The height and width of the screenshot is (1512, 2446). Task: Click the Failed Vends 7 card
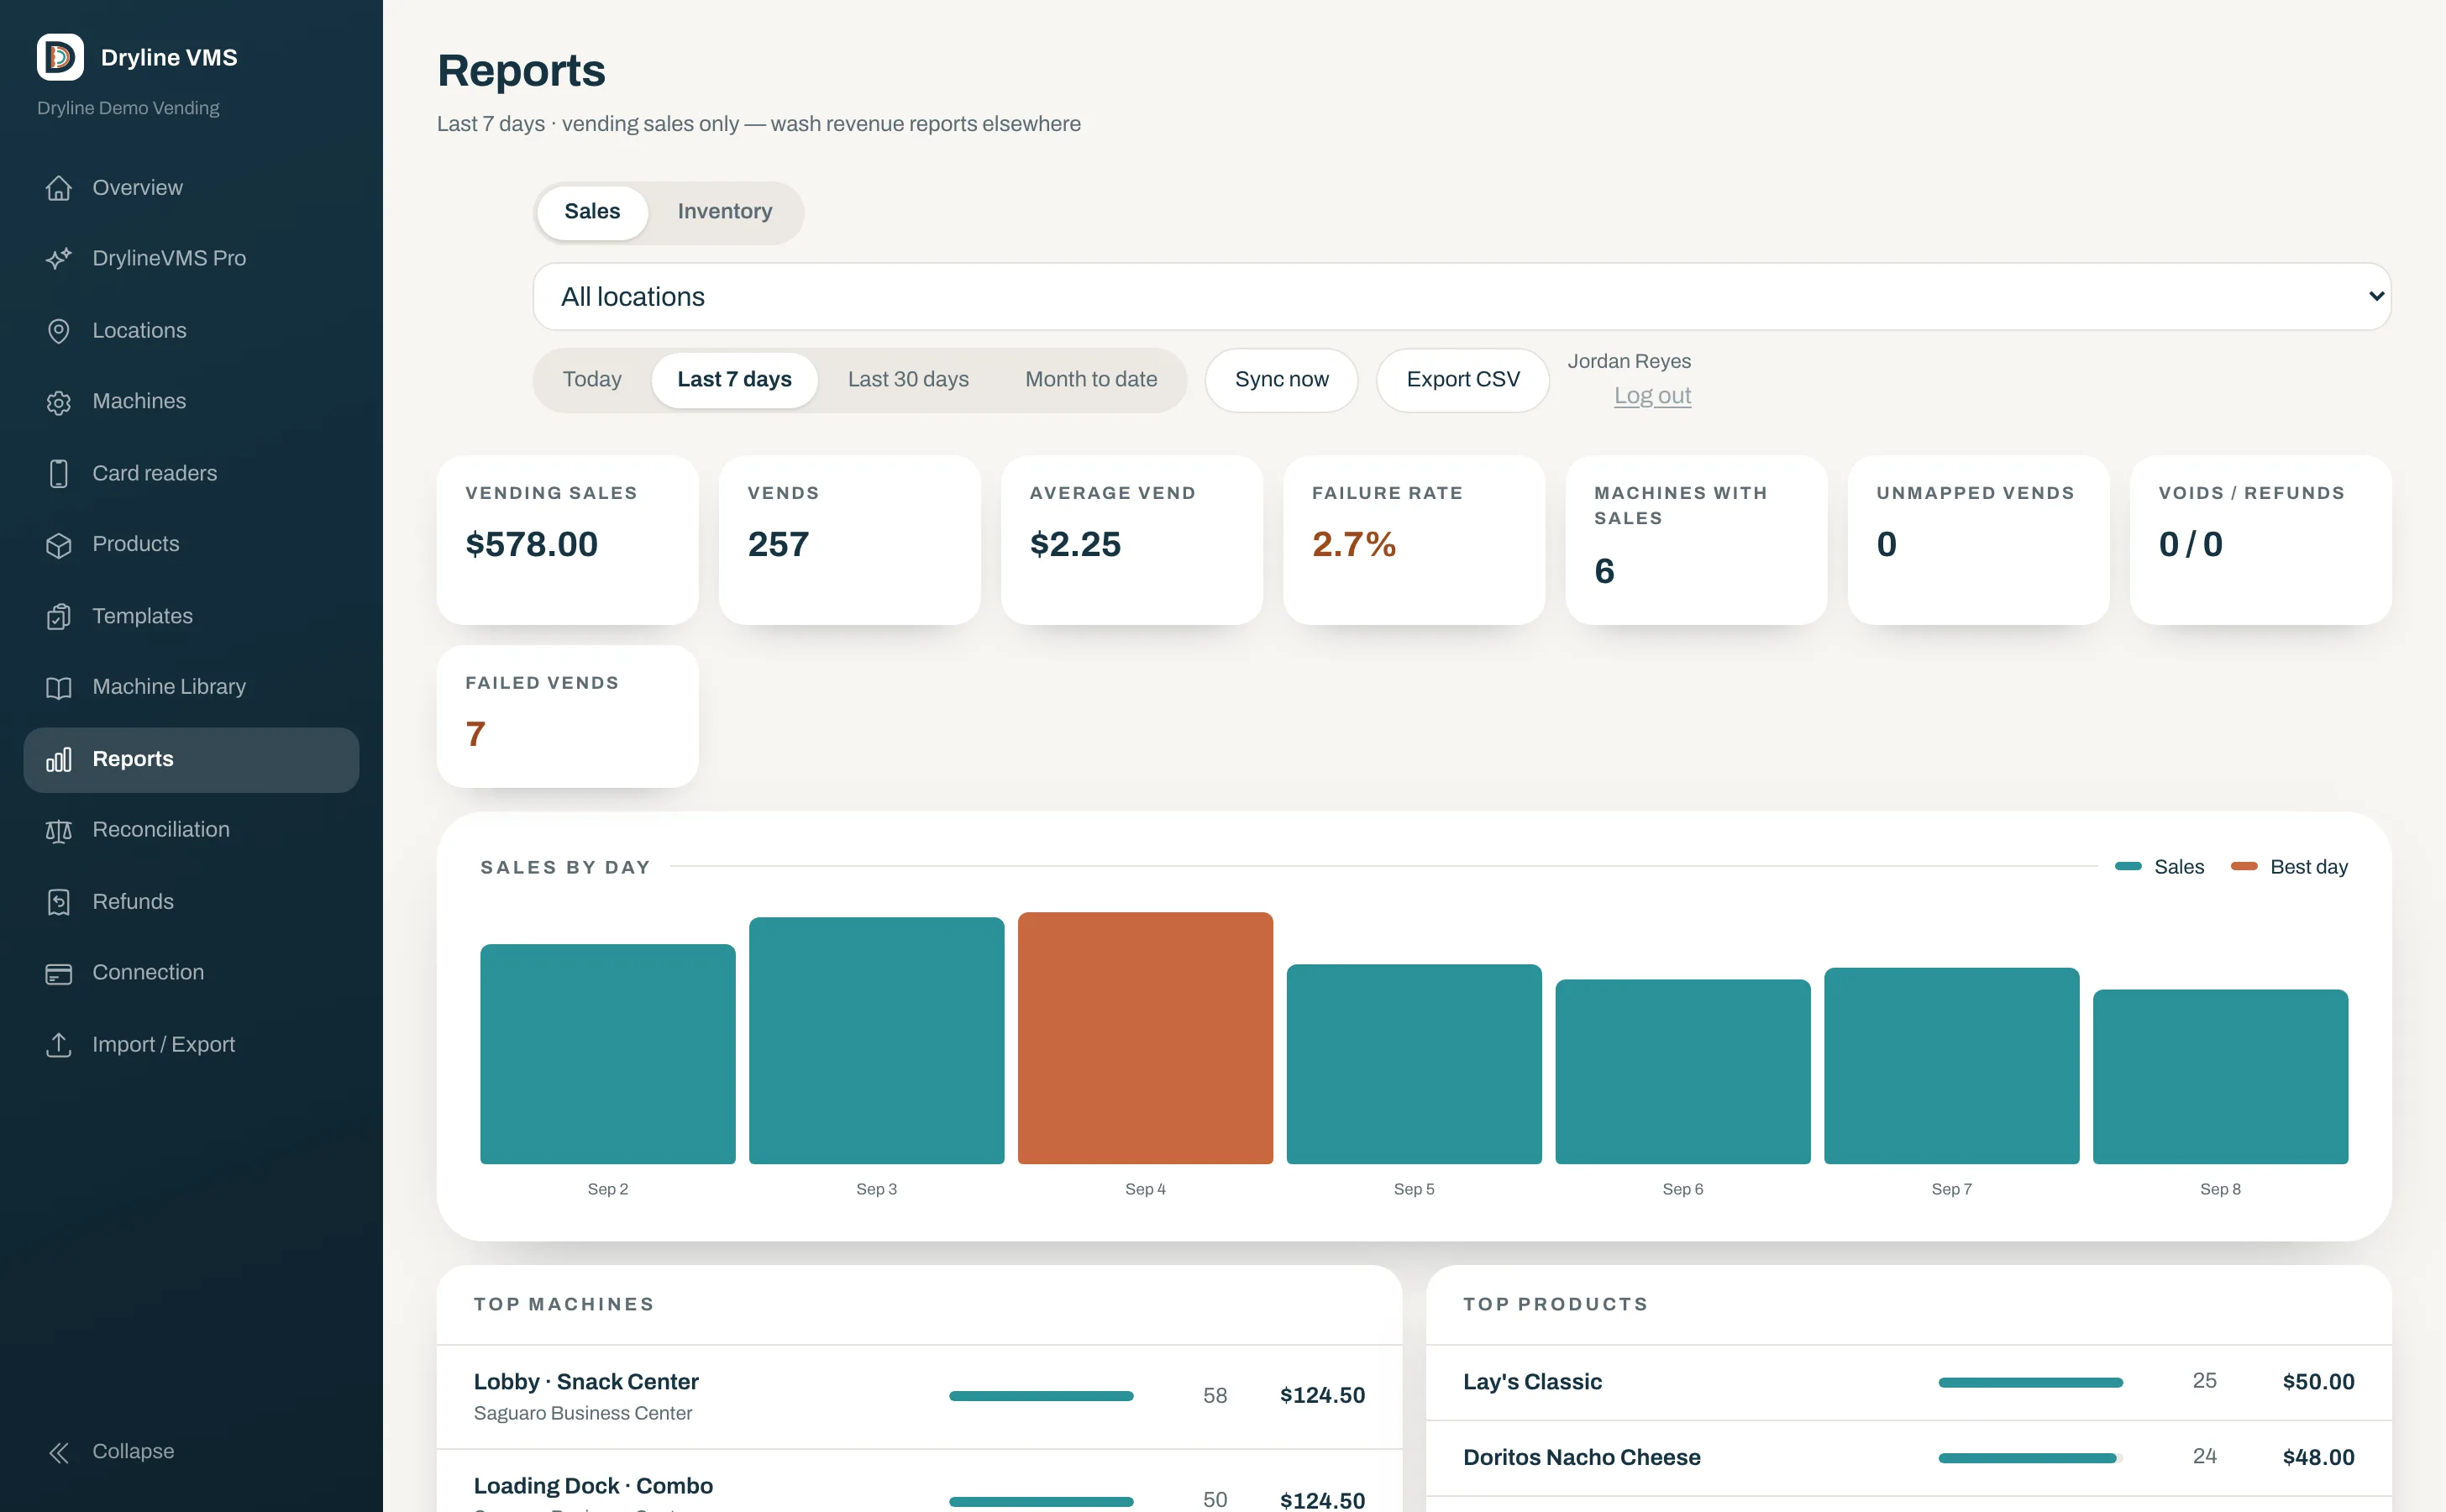(567, 716)
